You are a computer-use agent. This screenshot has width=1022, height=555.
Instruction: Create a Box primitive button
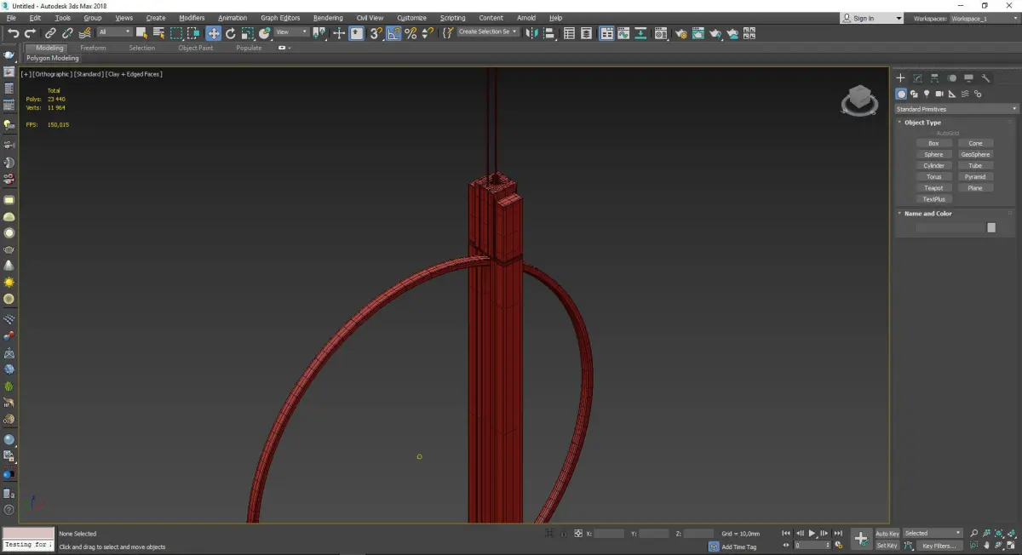click(x=933, y=143)
